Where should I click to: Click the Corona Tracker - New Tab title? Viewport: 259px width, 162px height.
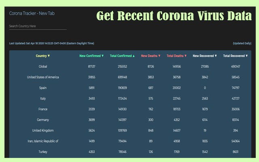point(32,13)
